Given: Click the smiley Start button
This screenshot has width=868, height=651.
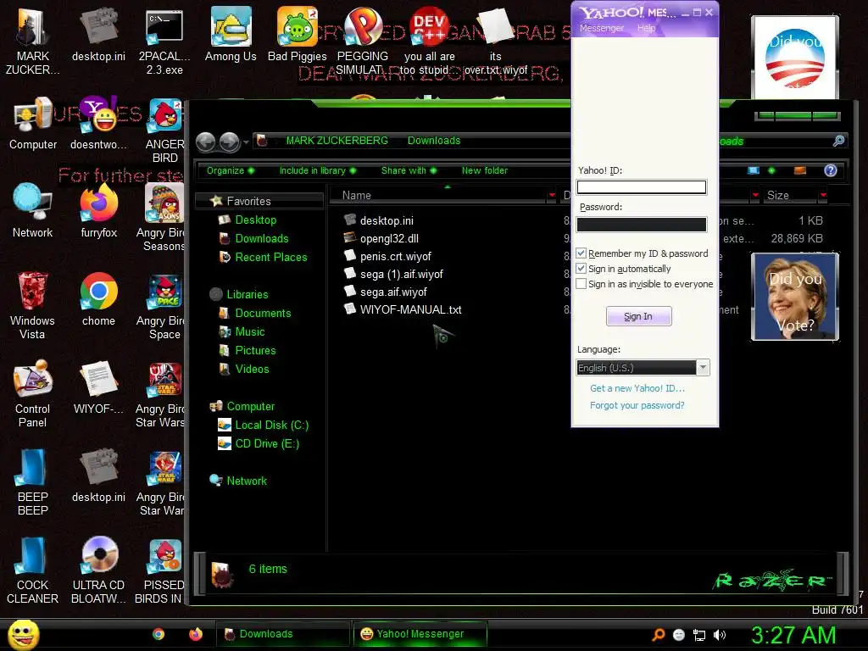Looking at the screenshot, I should tap(23, 634).
